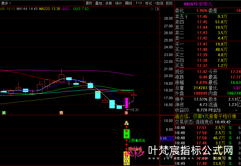Screen dimensions: 241x166
Task: Click the 换手 17.51% value
Action: pyautogui.click(x=200, y=99)
